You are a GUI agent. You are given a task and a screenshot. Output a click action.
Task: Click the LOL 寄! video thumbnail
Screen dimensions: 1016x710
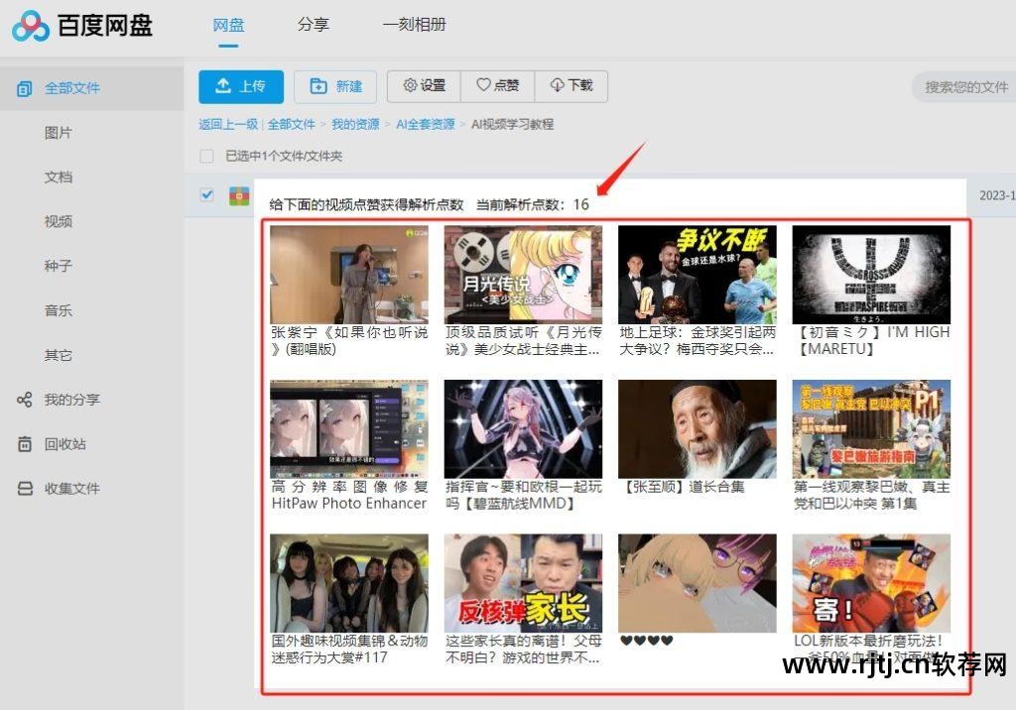[871, 583]
